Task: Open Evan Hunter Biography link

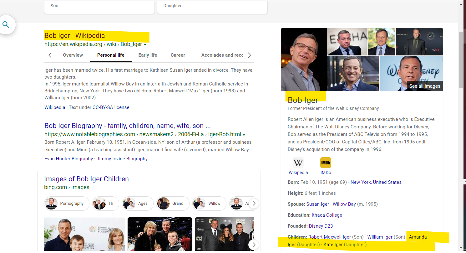Action: (x=68, y=159)
